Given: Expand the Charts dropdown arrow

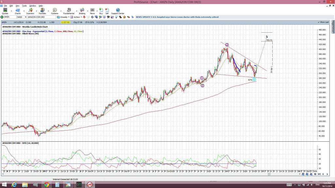Looking at the screenshot, I should point(24,11).
